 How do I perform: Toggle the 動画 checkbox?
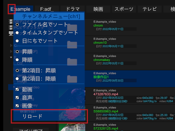[17, 89]
